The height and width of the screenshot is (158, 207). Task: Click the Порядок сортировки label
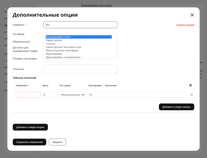(x=25, y=58)
